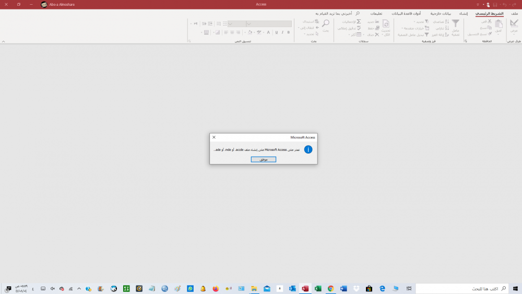The width and height of the screenshot is (522, 294).
Task: Click the الإجماليات (Totals) sigma icon
Action: (359, 21)
